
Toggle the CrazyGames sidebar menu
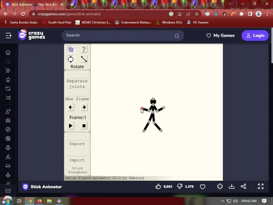pos(8,36)
